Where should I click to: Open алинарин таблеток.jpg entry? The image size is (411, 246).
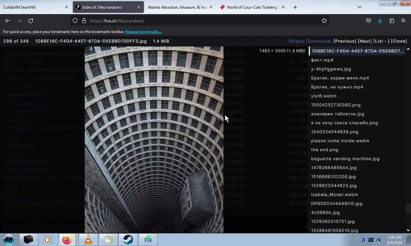[337, 114]
